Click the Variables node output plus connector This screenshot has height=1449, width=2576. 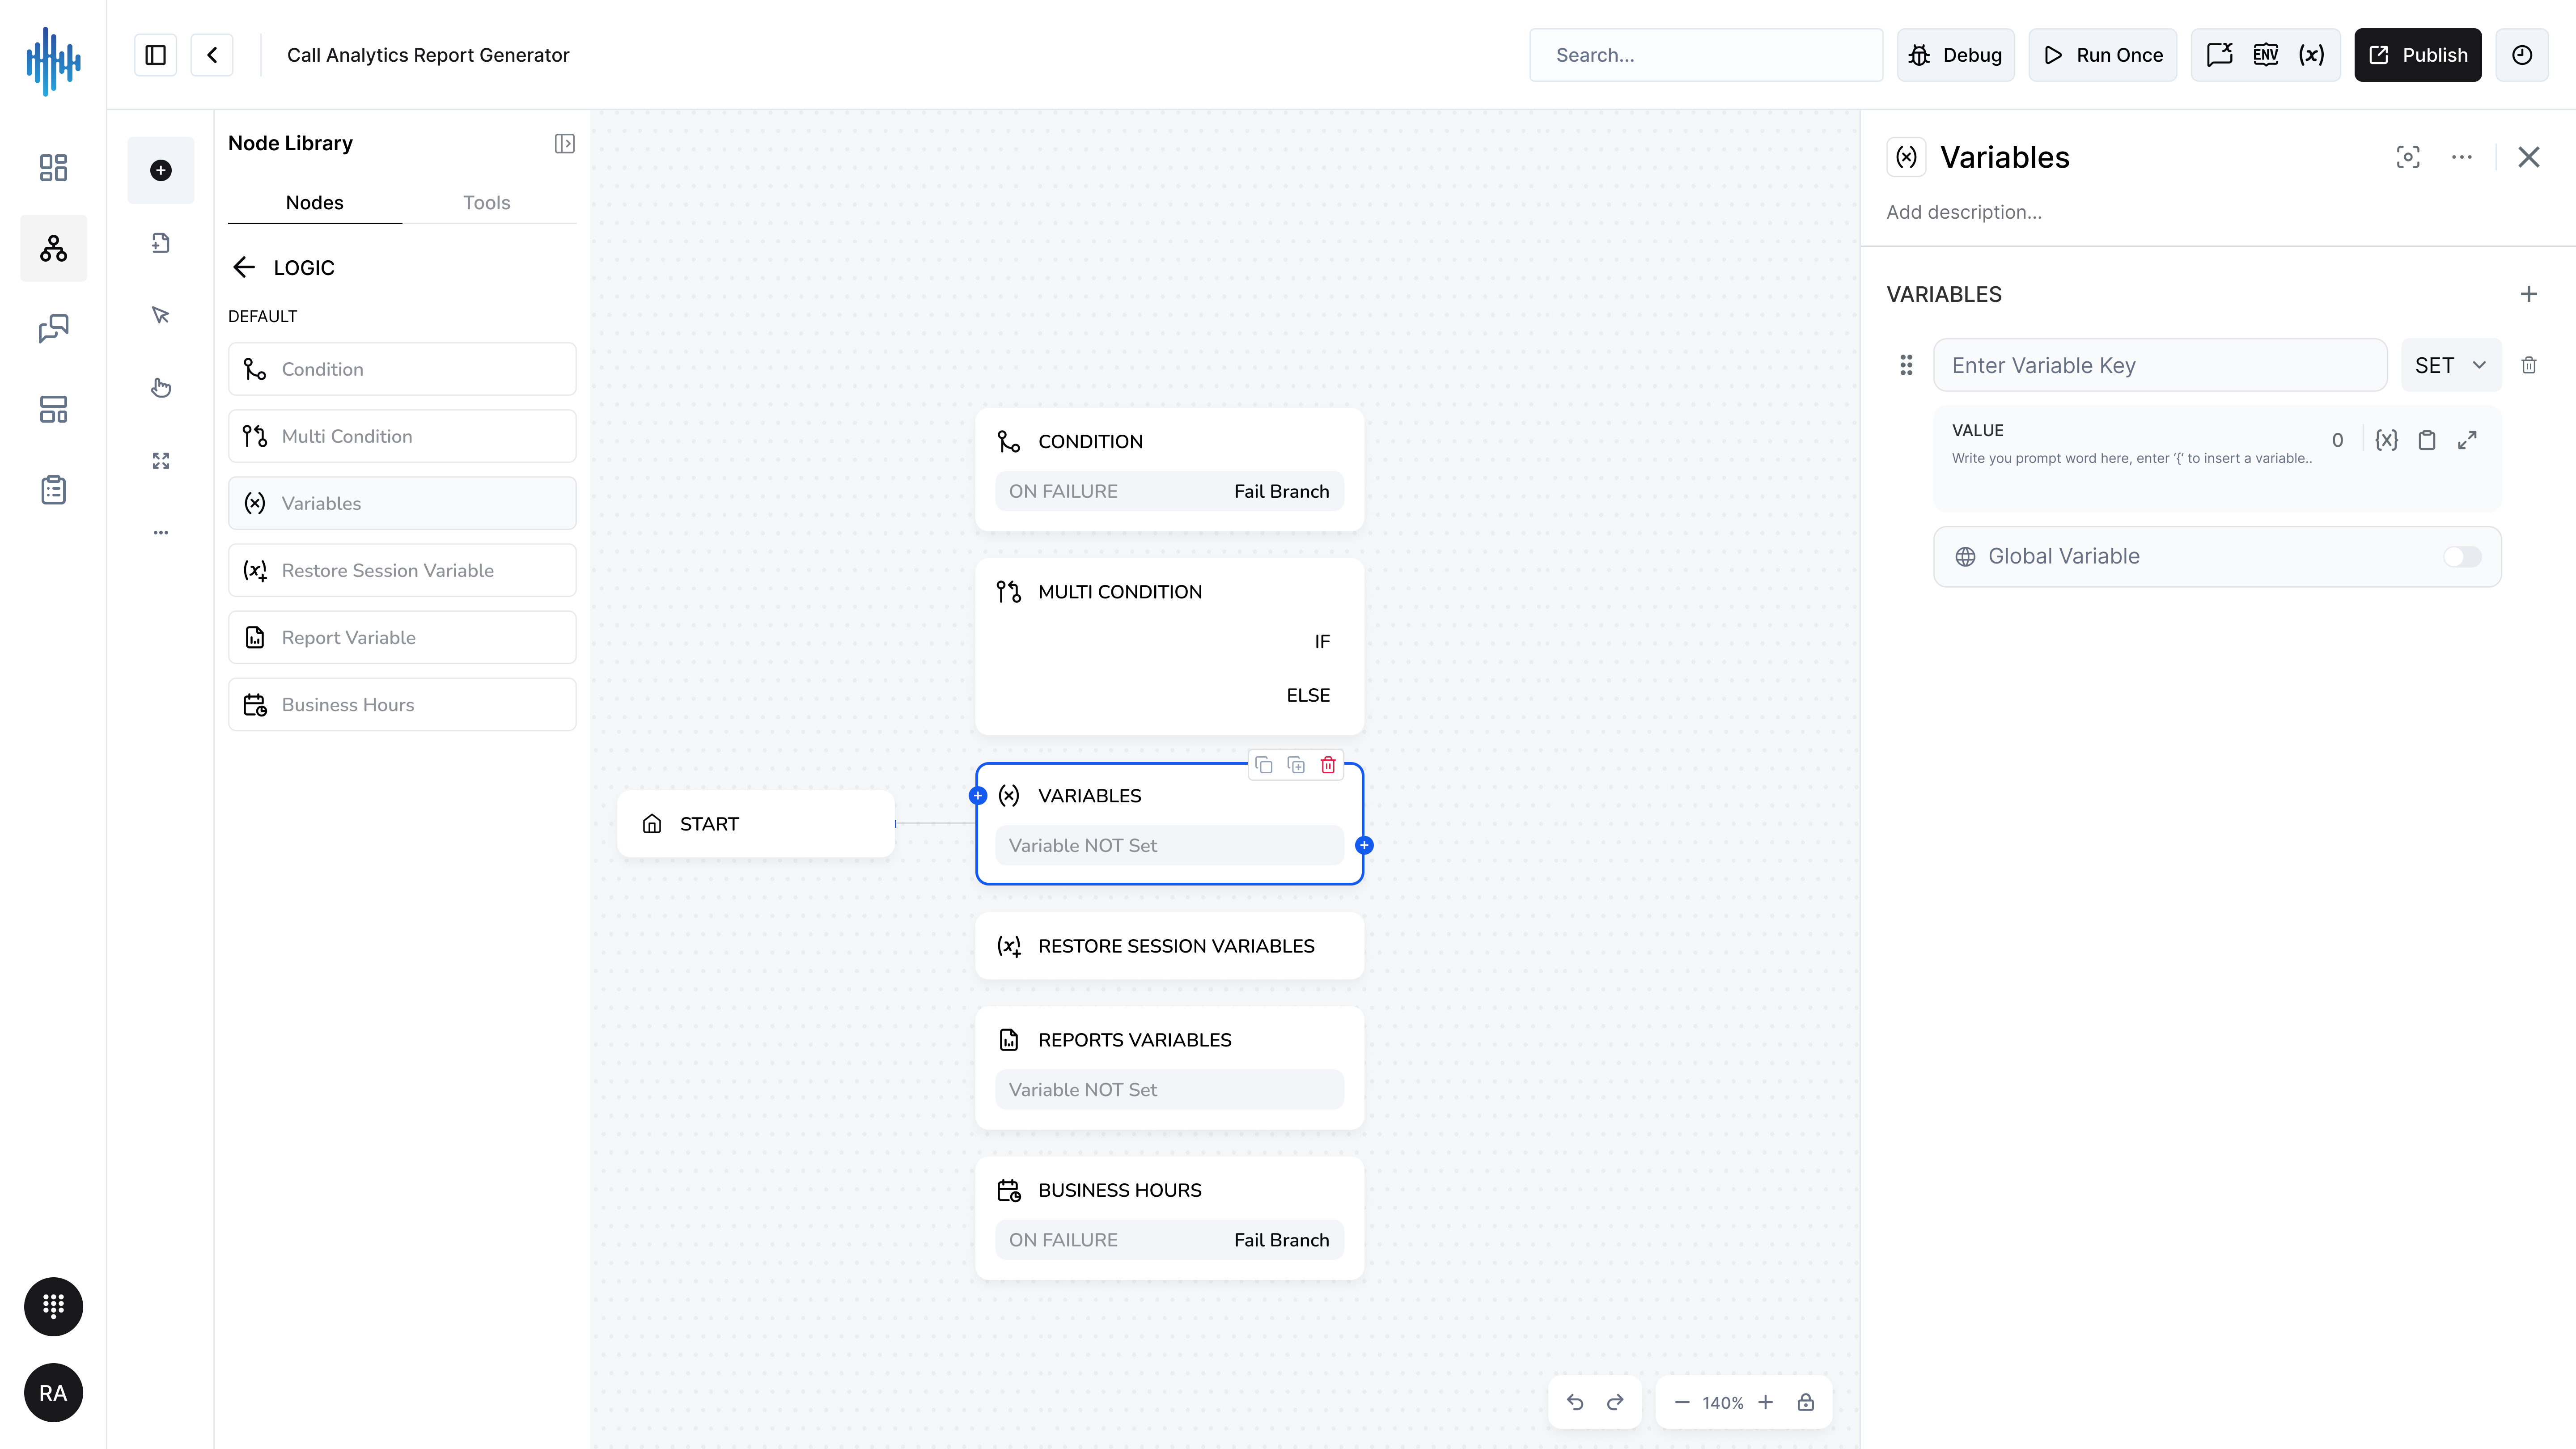[x=1364, y=845]
